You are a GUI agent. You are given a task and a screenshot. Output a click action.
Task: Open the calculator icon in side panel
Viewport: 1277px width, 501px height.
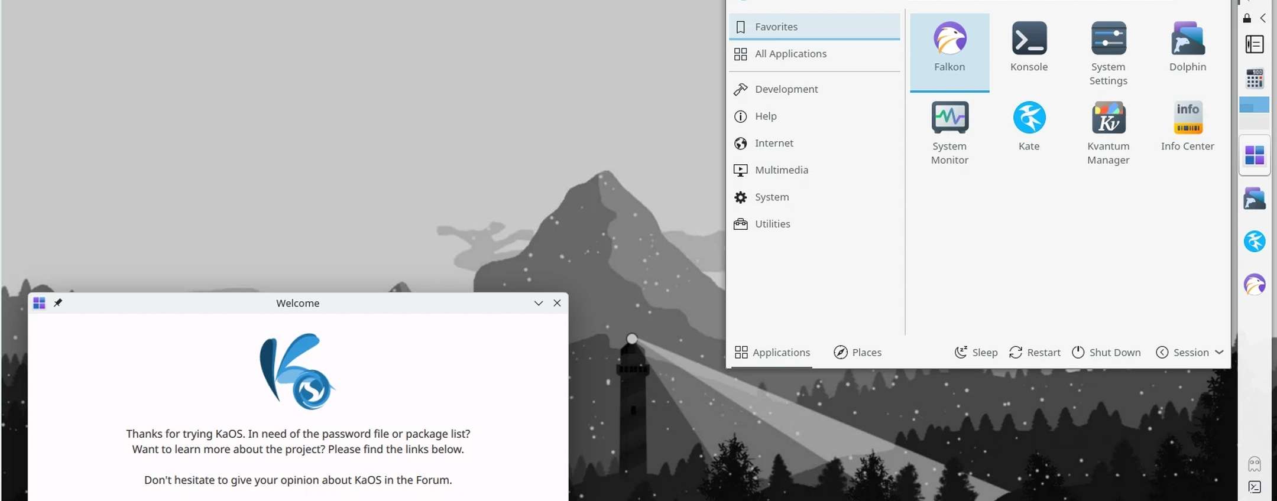point(1255,79)
